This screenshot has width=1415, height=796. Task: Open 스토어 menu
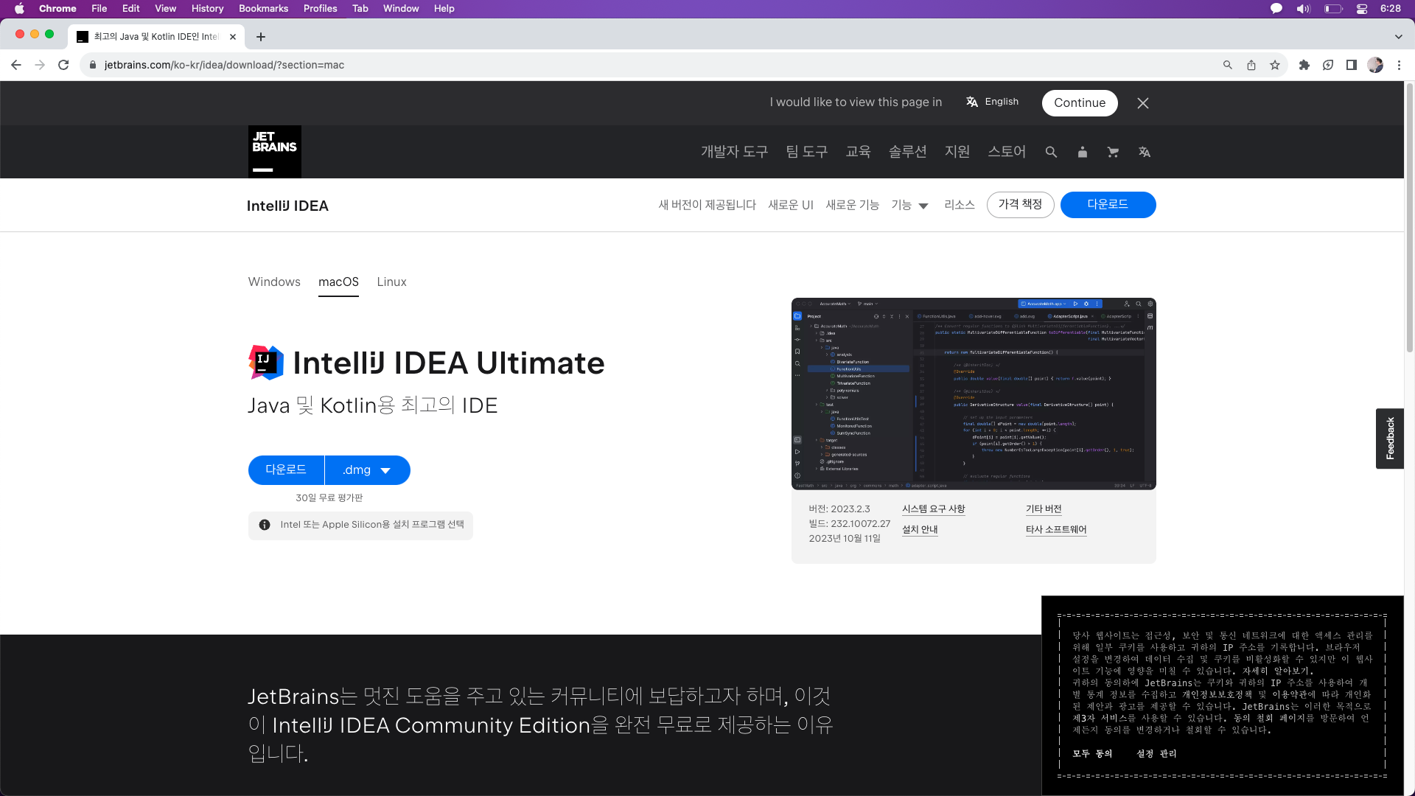point(1007,152)
